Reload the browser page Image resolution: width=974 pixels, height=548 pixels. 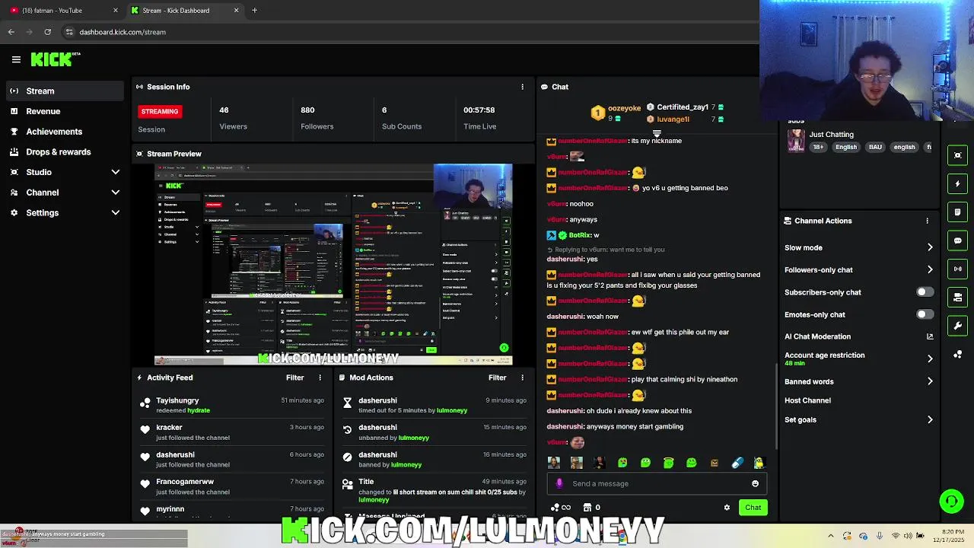tap(47, 32)
